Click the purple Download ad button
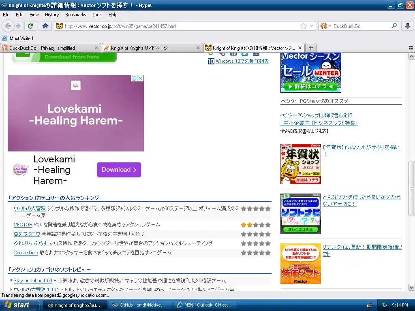The width and height of the screenshot is (415, 311). (x=119, y=170)
